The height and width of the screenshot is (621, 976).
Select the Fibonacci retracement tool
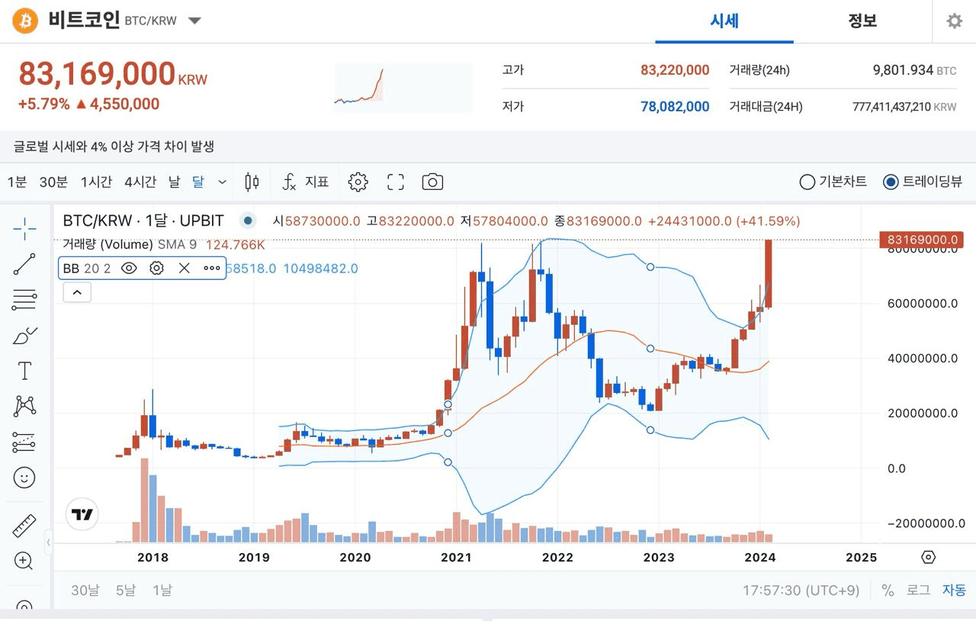(x=24, y=300)
